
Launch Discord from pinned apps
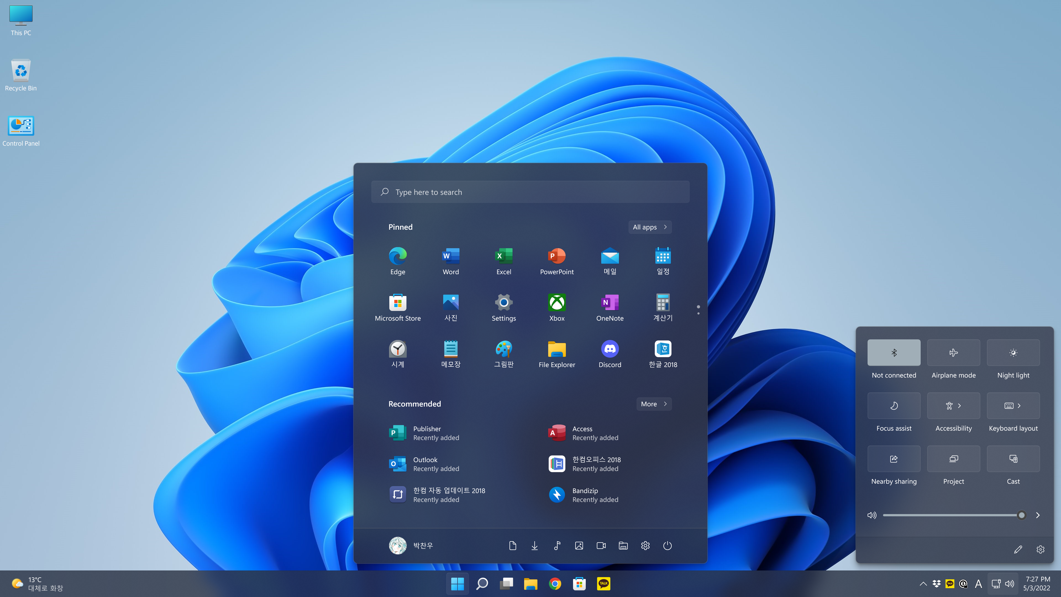coord(610,354)
